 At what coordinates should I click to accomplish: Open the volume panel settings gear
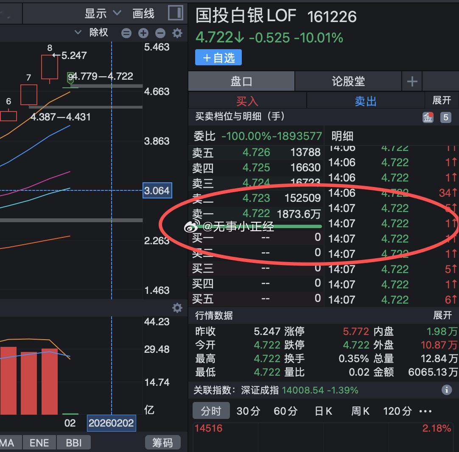point(177,308)
